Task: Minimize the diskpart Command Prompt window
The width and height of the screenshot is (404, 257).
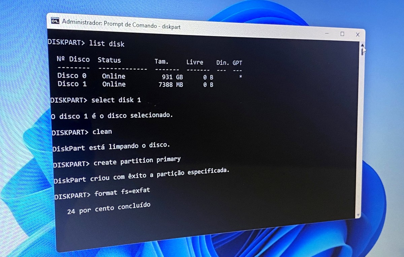Action: 327,33
